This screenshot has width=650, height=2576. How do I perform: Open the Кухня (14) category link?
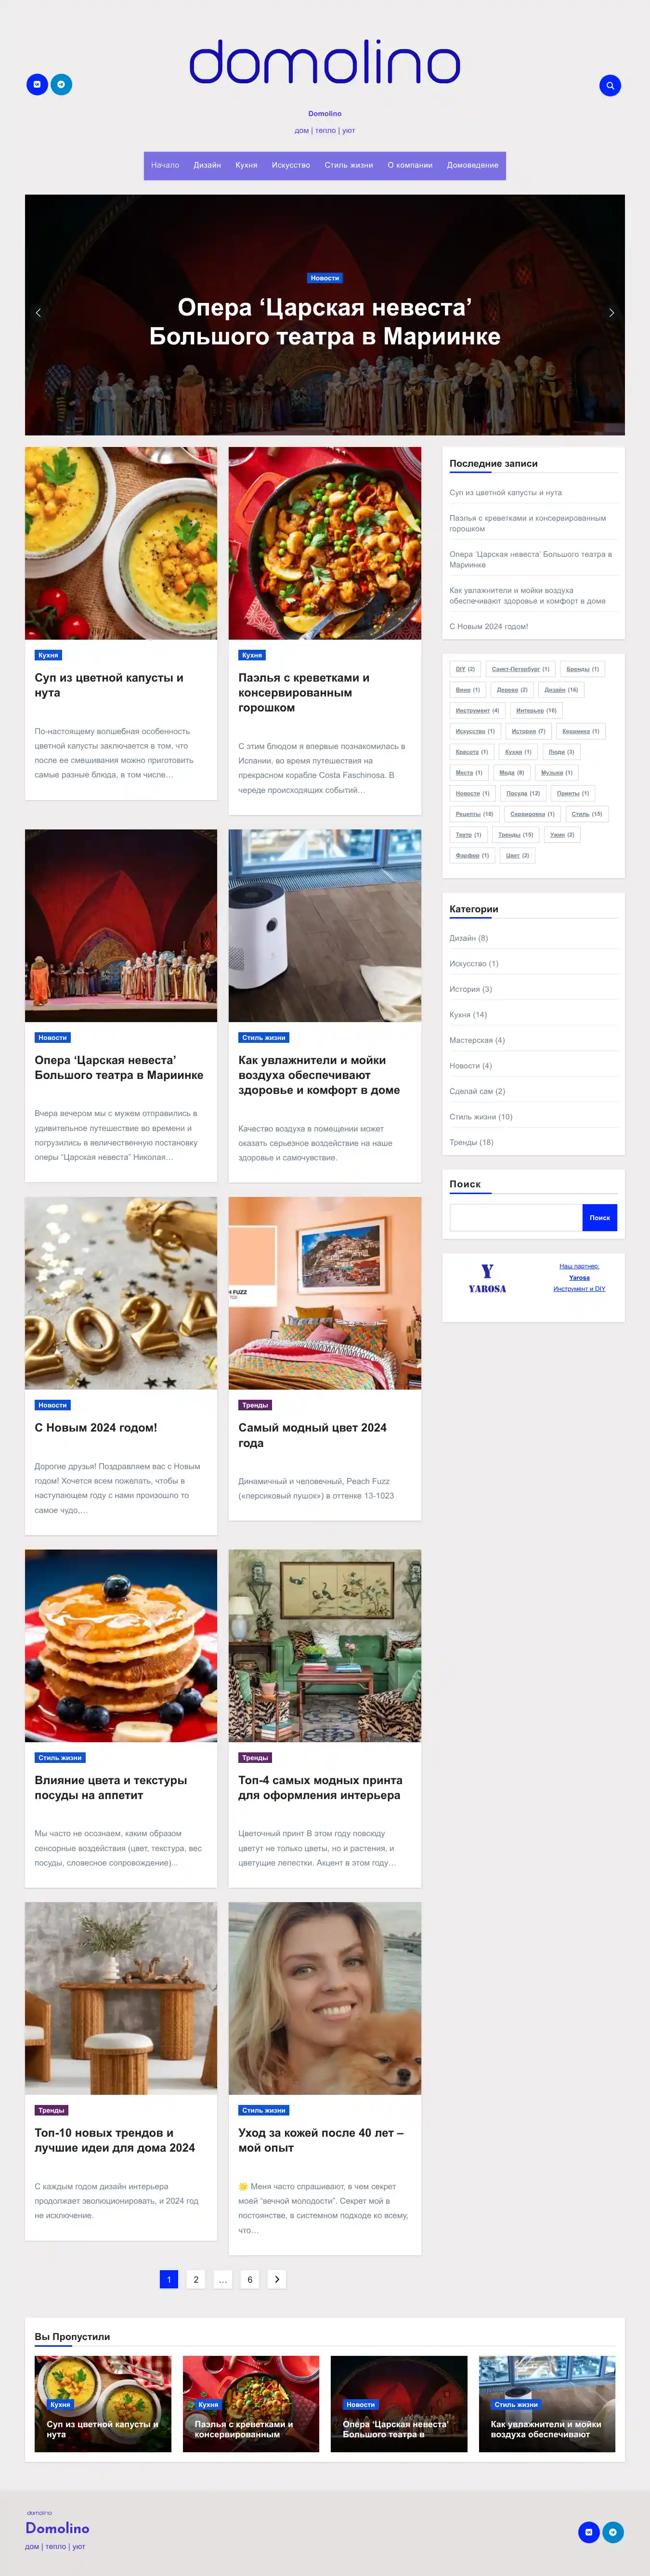pos(468,1014)
